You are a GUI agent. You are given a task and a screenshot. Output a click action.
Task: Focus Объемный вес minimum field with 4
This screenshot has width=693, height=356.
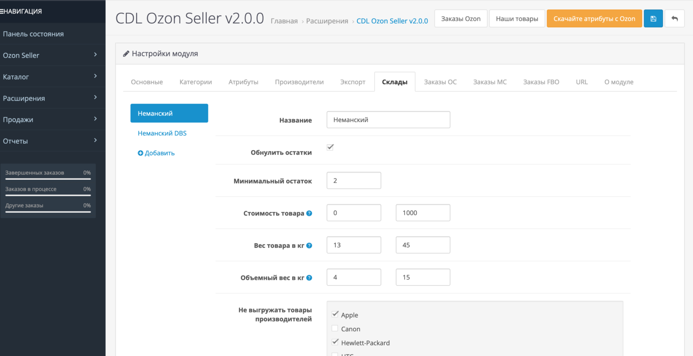(354, 277)
